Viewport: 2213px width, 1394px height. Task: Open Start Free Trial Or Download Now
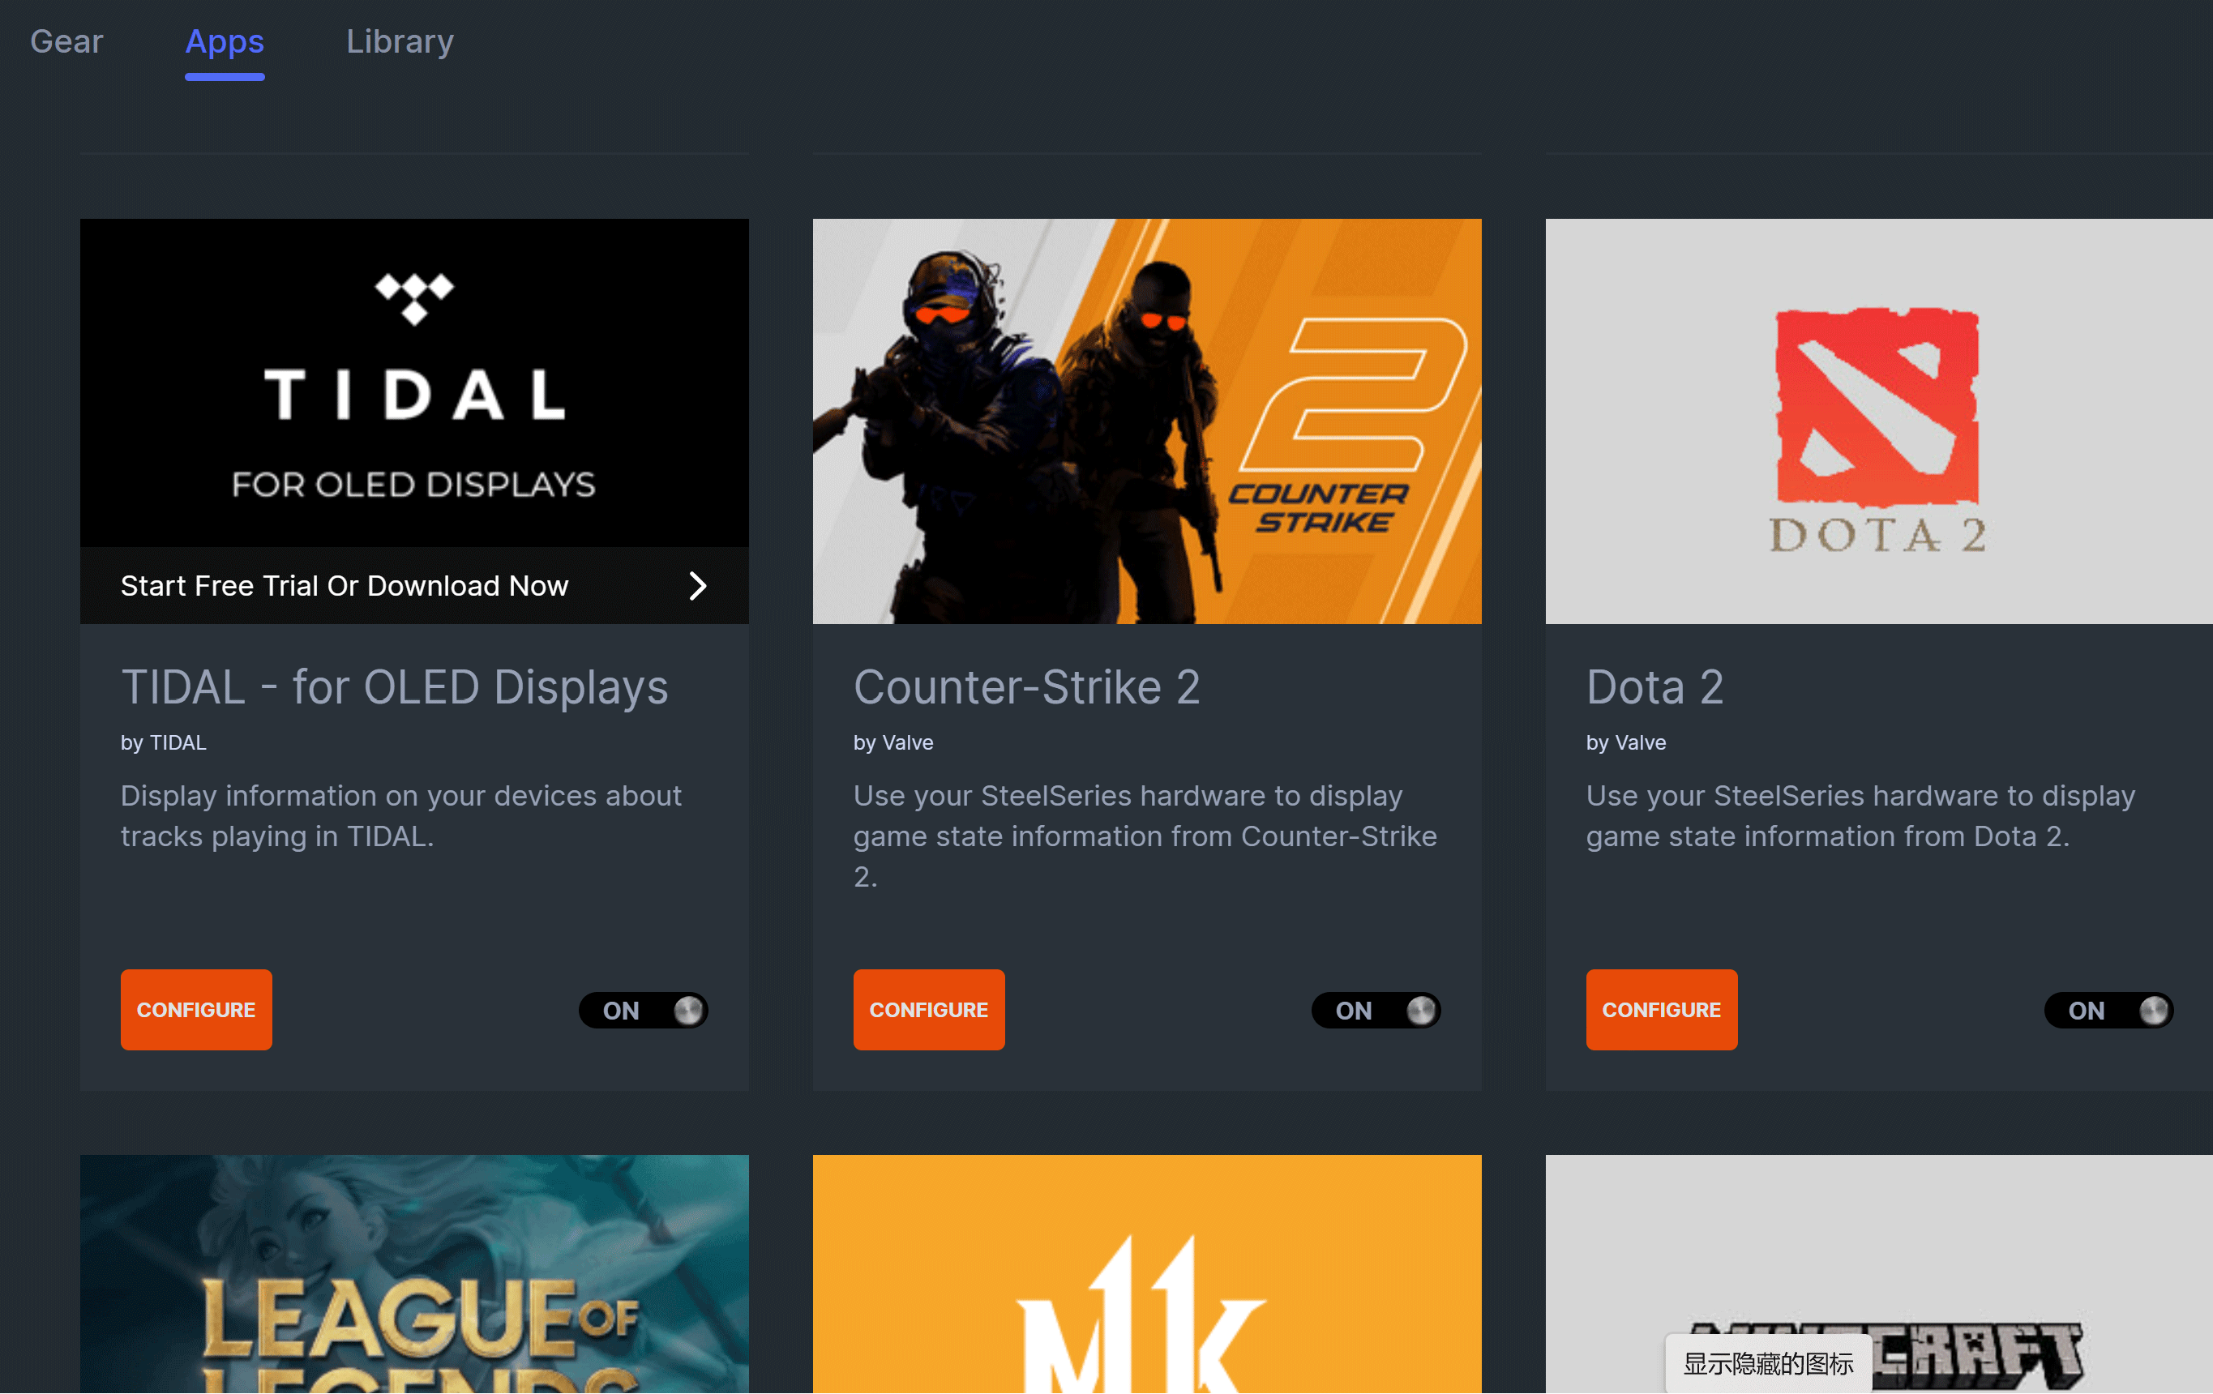345,585
